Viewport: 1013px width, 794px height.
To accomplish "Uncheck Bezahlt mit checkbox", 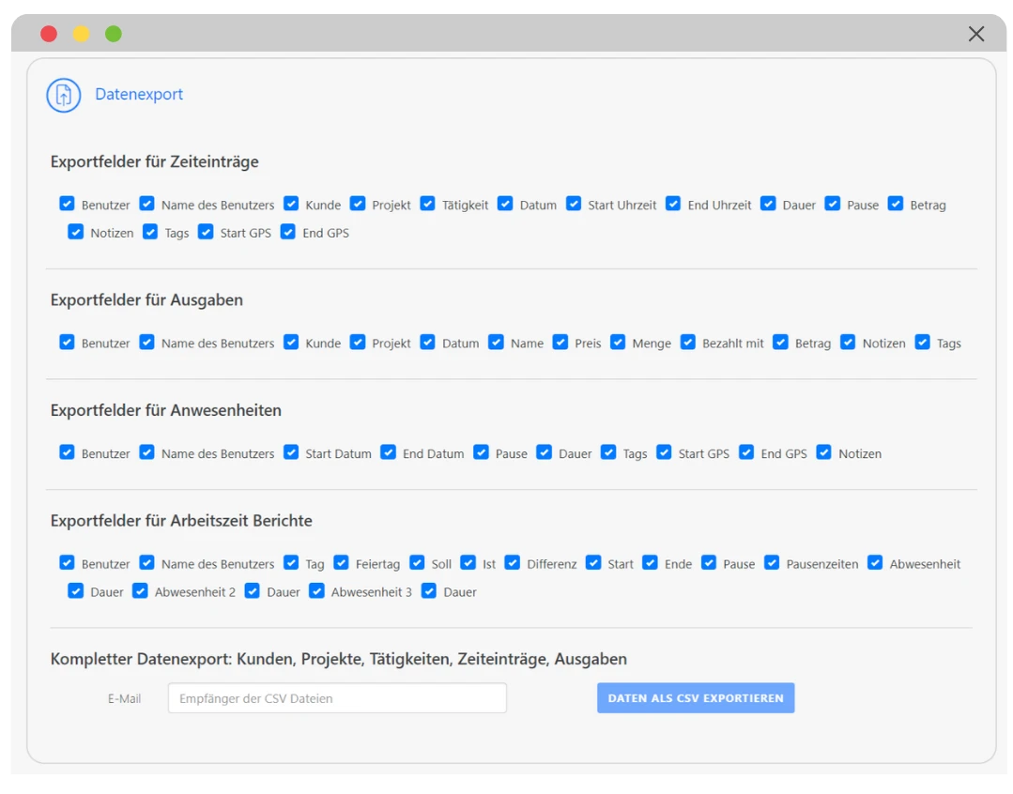I will click(x=688, y=343).
